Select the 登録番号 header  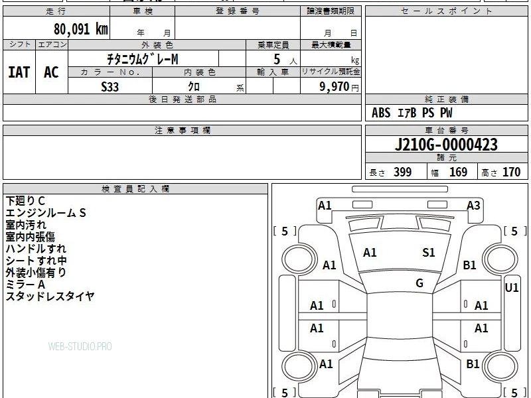click(x=238, y=11)
